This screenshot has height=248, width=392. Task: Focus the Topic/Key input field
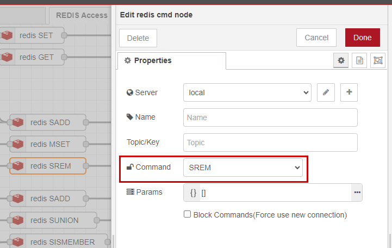click(270, 142)
